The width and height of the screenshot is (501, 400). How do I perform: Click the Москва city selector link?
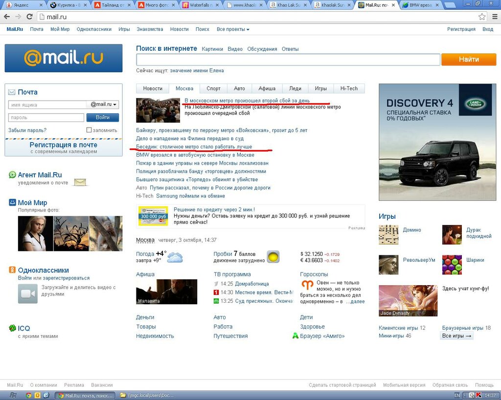point(145,240)
